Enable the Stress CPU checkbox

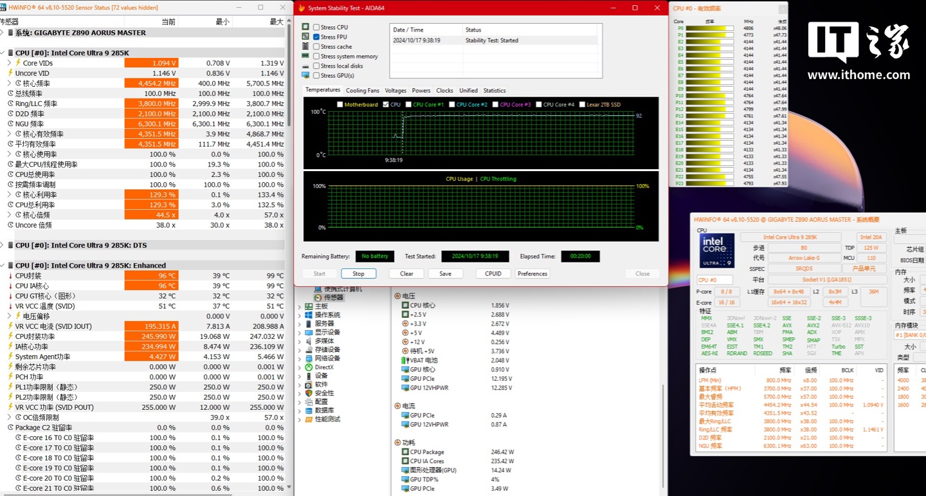[316, 27]
